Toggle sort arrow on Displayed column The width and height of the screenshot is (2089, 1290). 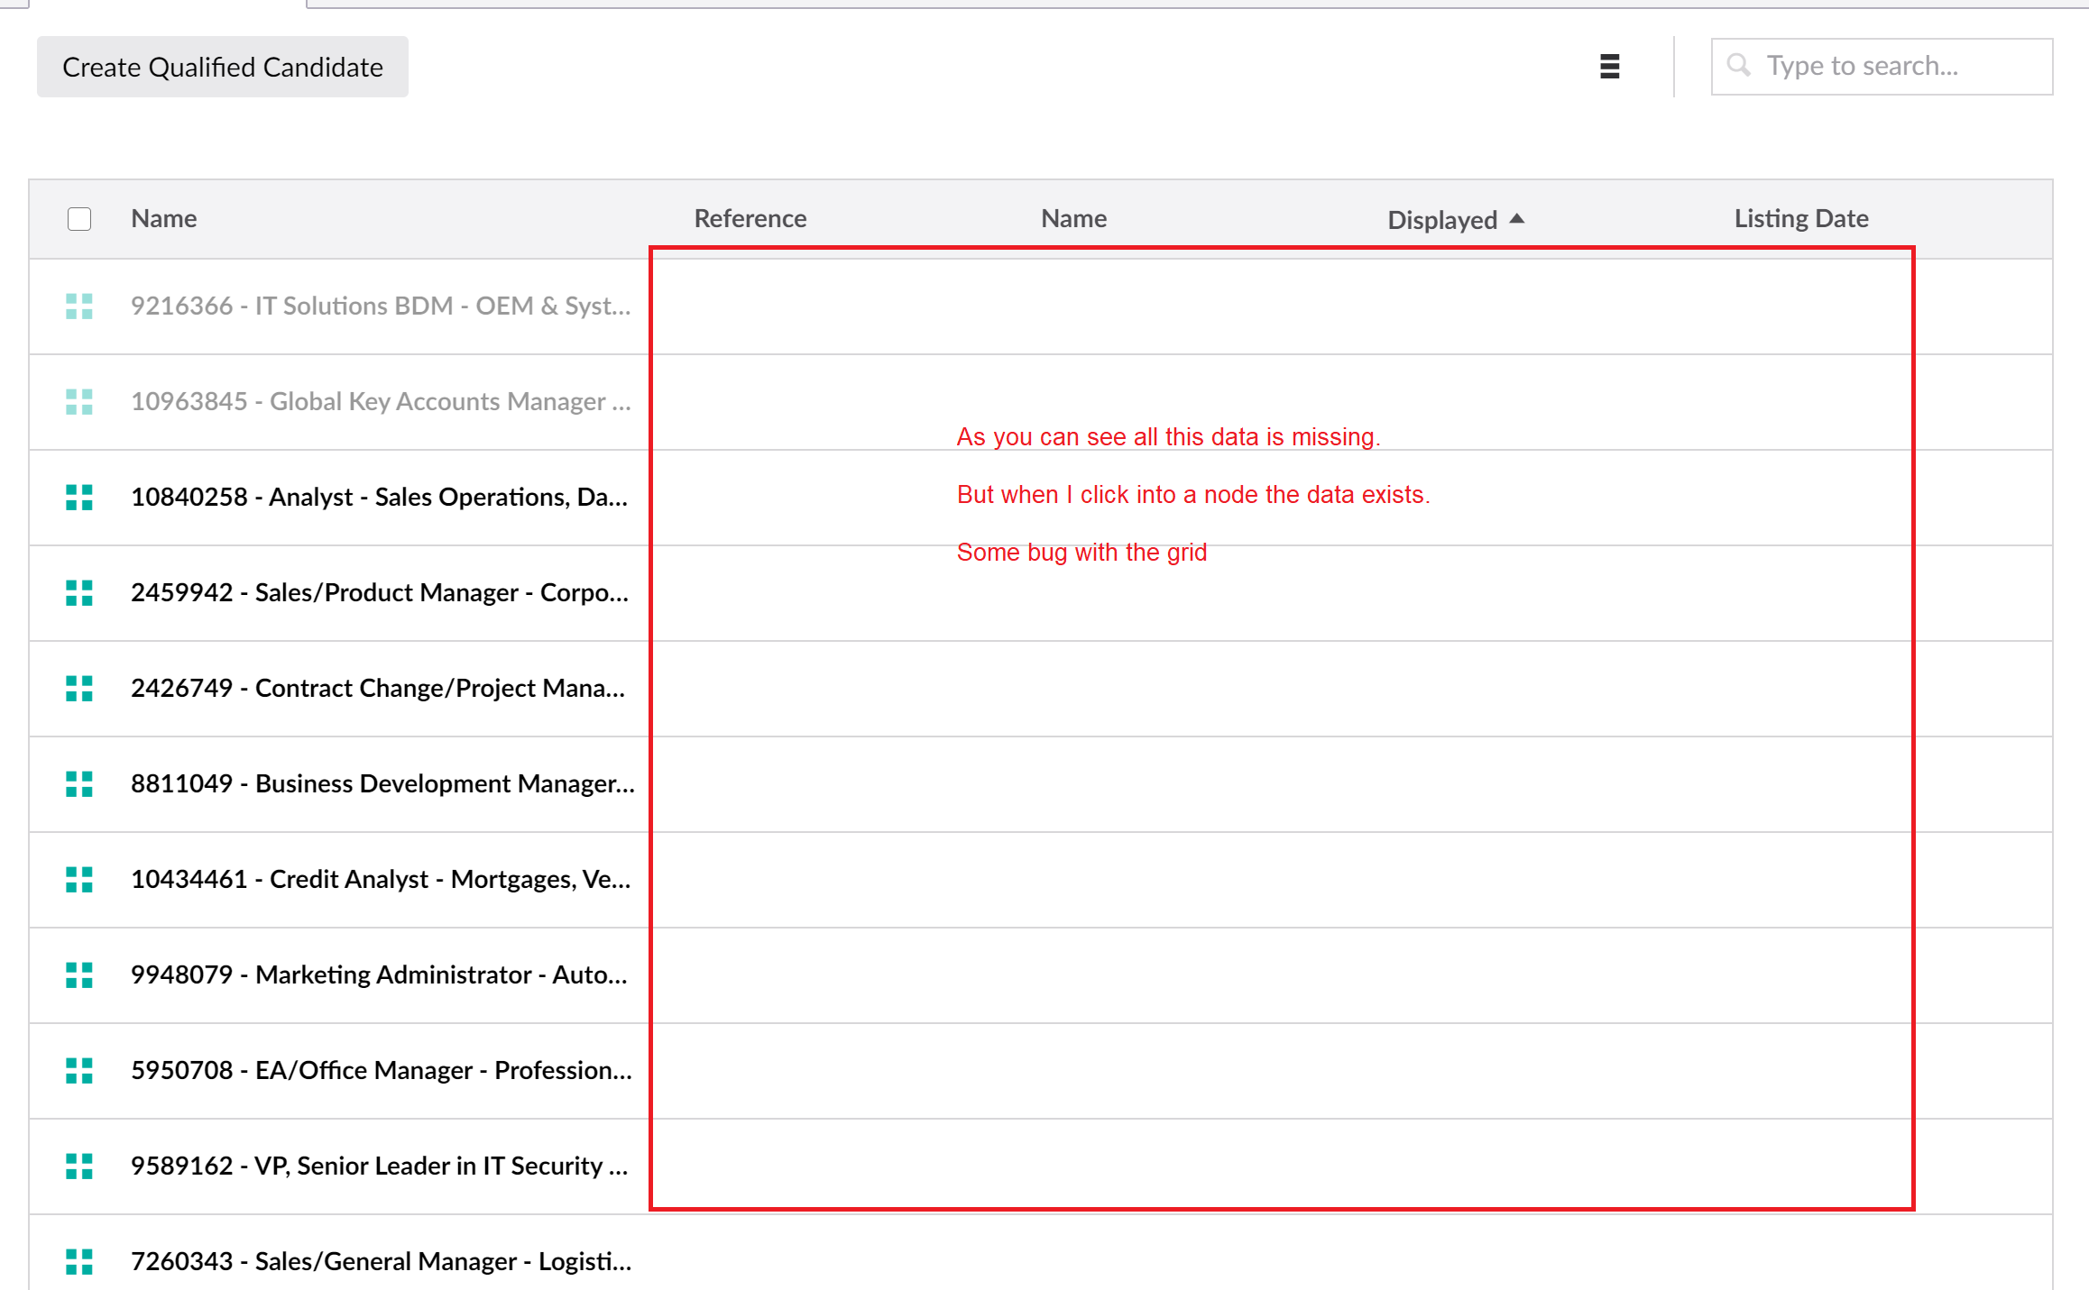tap(1517, 218)
